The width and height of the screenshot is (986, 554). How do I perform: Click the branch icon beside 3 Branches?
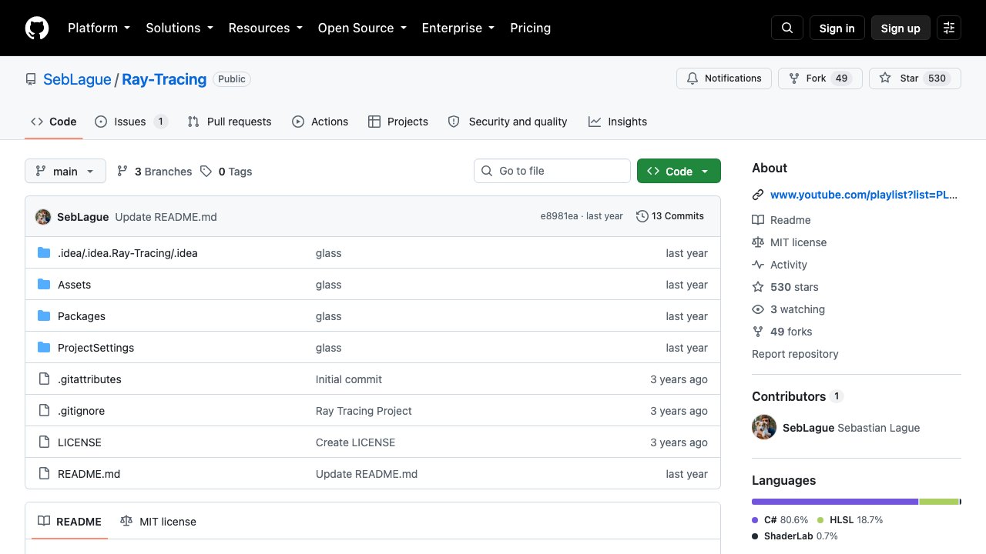(x=122, y=172)
